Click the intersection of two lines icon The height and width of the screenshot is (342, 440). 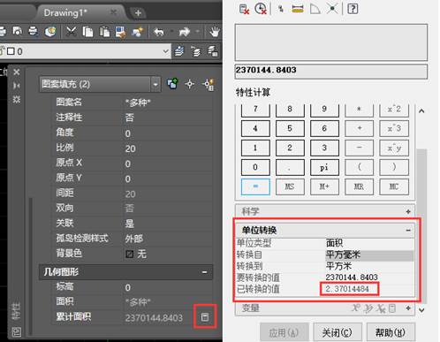[332, 9]
